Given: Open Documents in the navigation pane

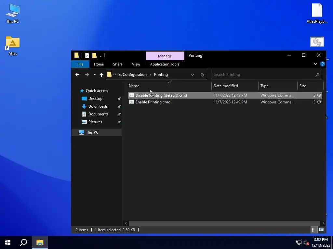Looking at the screenshot, I should [x=98, y=114].
